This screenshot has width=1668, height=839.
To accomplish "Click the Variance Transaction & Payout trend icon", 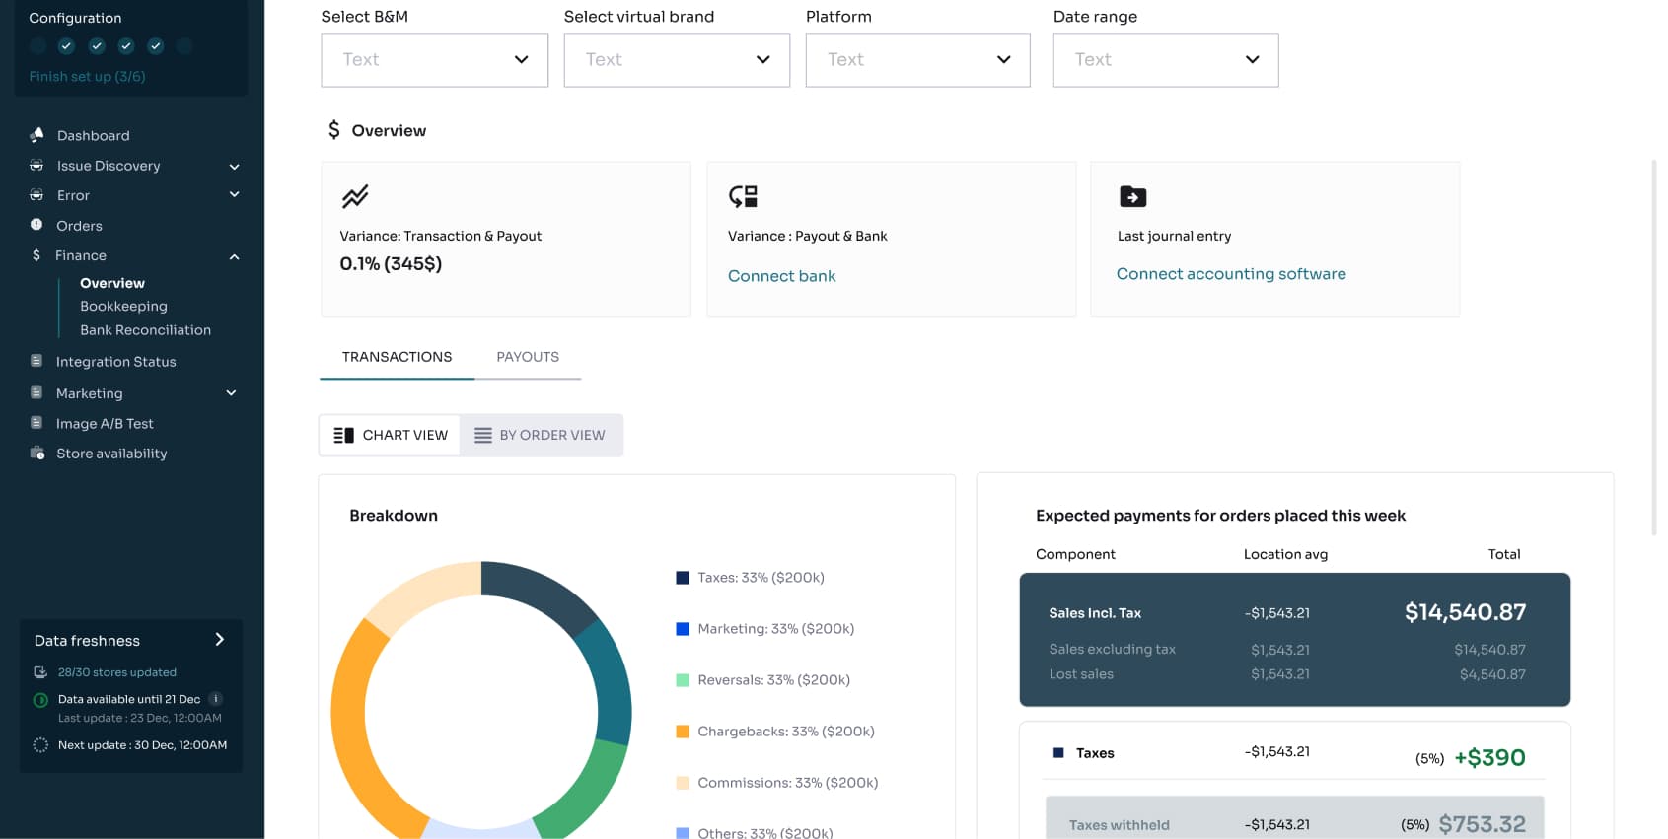I will (355, 196).
